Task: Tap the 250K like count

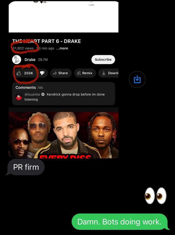Action: (28, 73)
